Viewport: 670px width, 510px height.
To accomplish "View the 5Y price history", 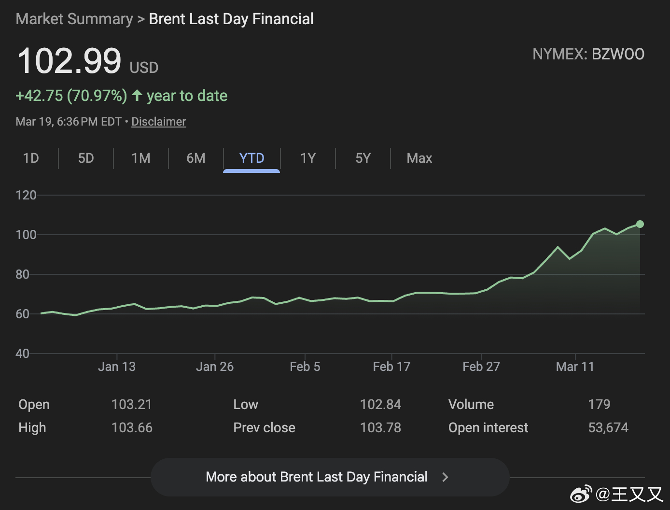I will [x=363, y=158].
